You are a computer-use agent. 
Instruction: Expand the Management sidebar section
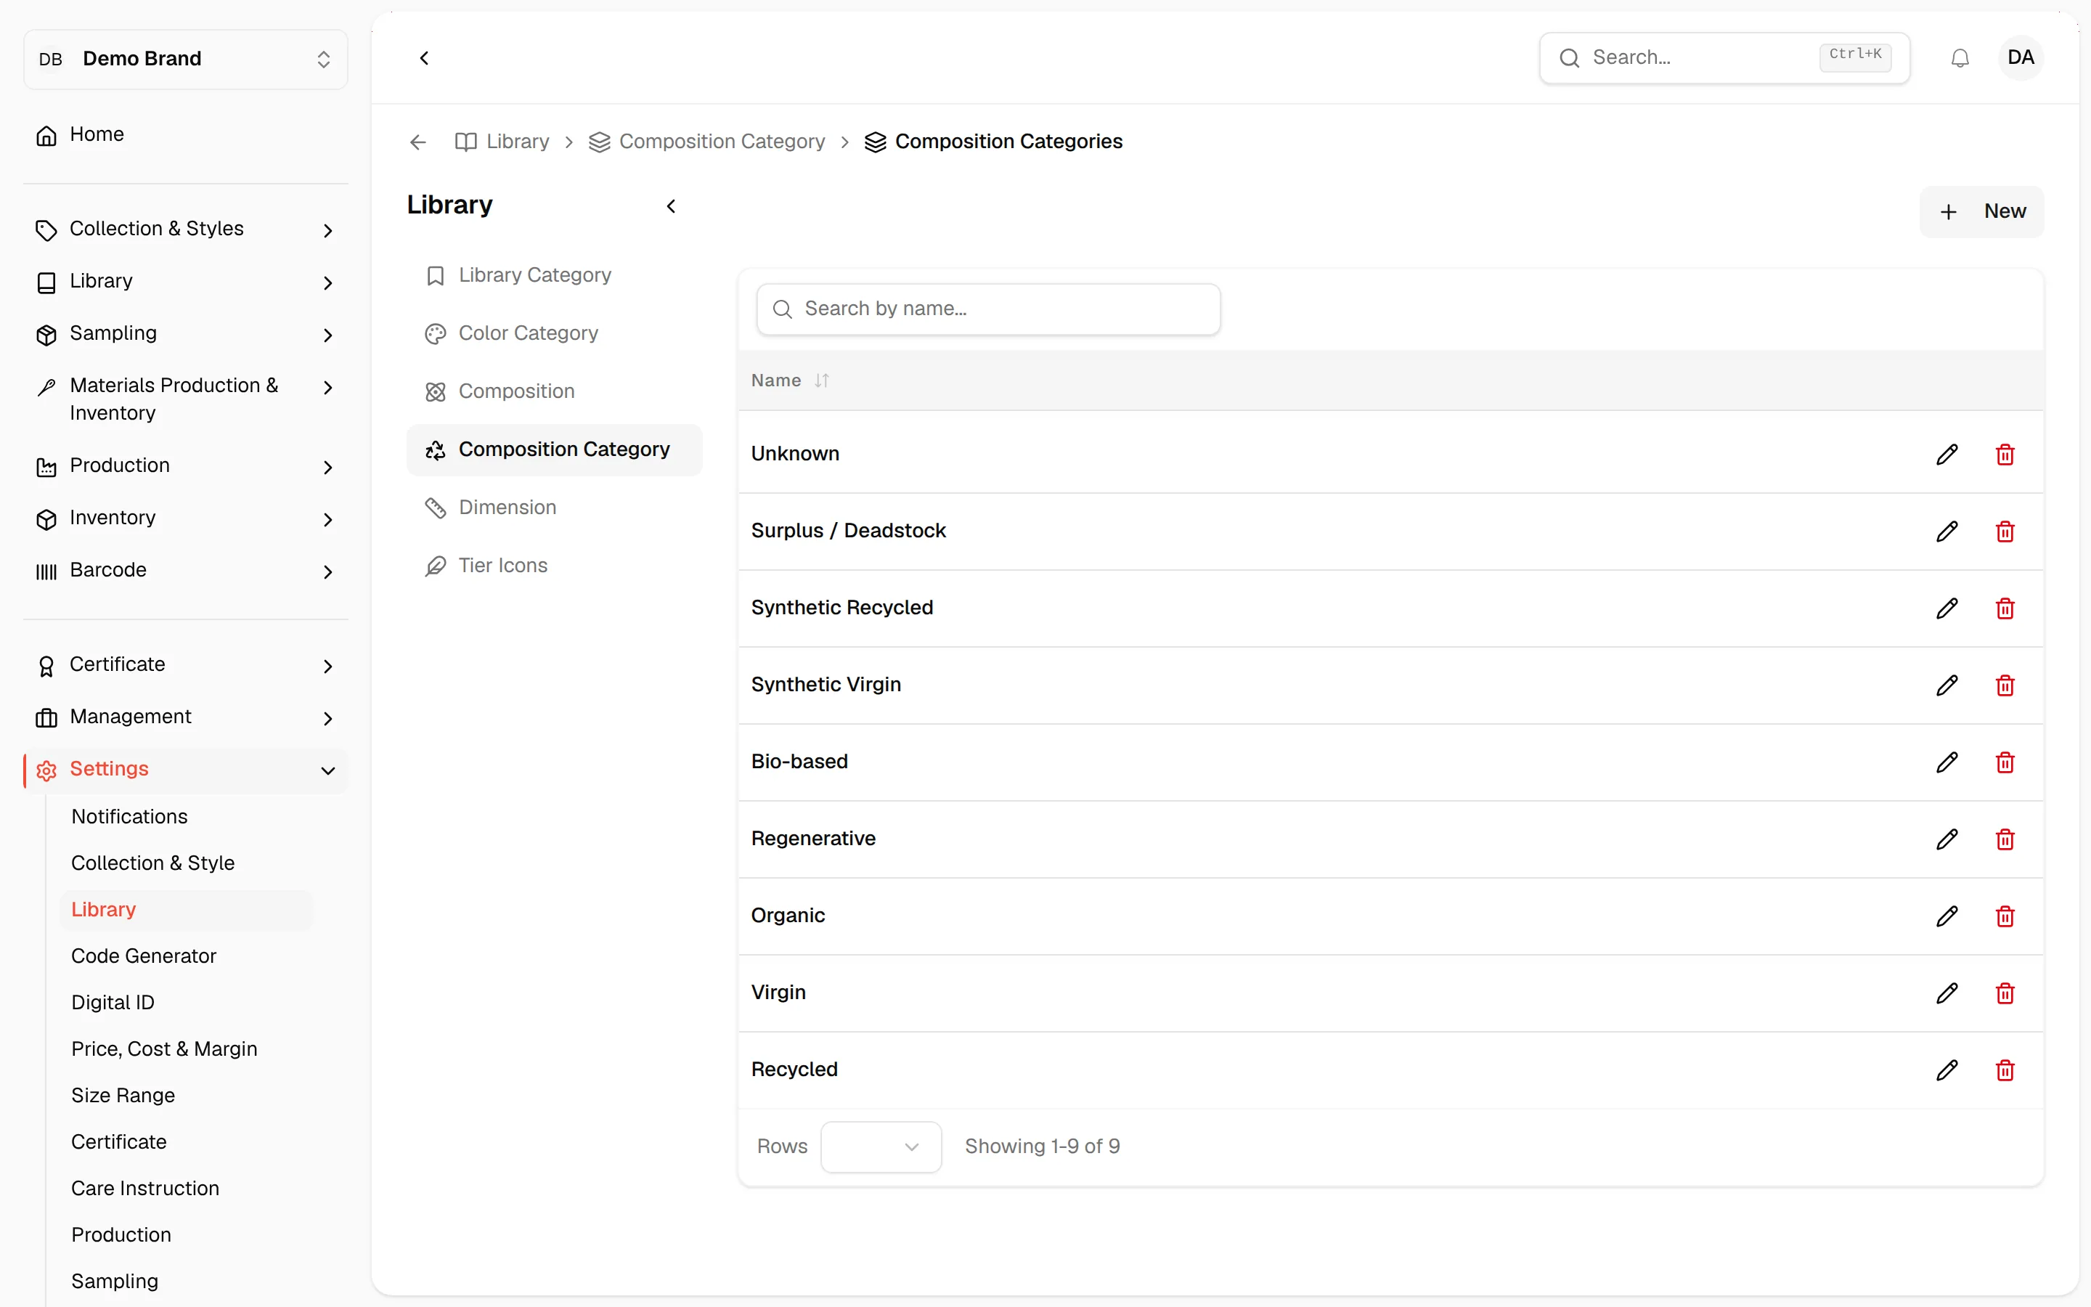coord(186,717)
